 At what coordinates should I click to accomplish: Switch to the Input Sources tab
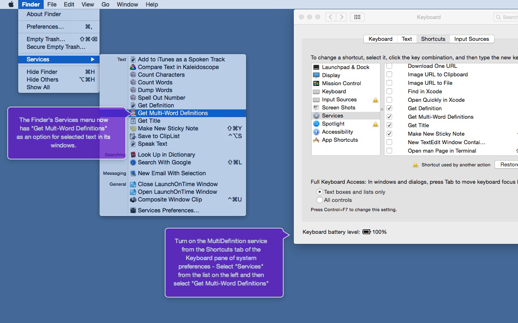471,39
